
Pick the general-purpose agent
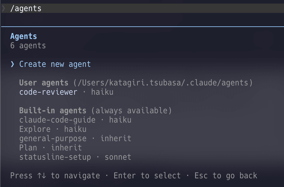[x=53, y=138]
